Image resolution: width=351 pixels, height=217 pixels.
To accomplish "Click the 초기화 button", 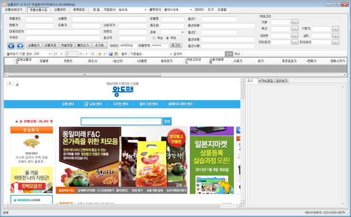I will click(x=100, y=45).
